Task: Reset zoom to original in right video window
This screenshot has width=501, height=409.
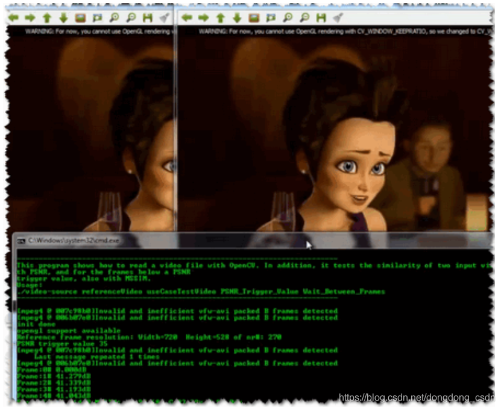Action: (x=254, y=18)
